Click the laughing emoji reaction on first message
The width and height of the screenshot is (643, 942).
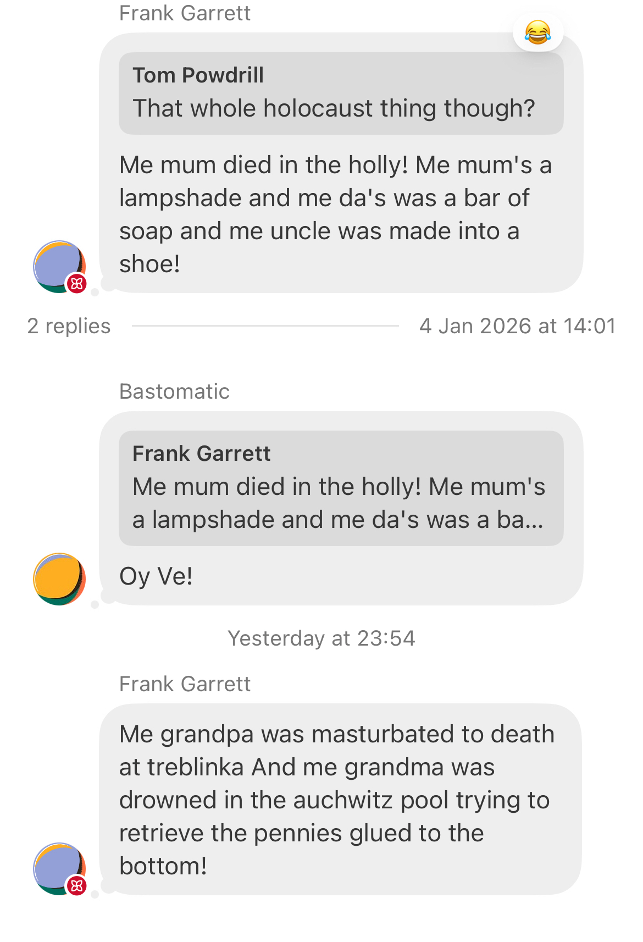tap(537, 32)
